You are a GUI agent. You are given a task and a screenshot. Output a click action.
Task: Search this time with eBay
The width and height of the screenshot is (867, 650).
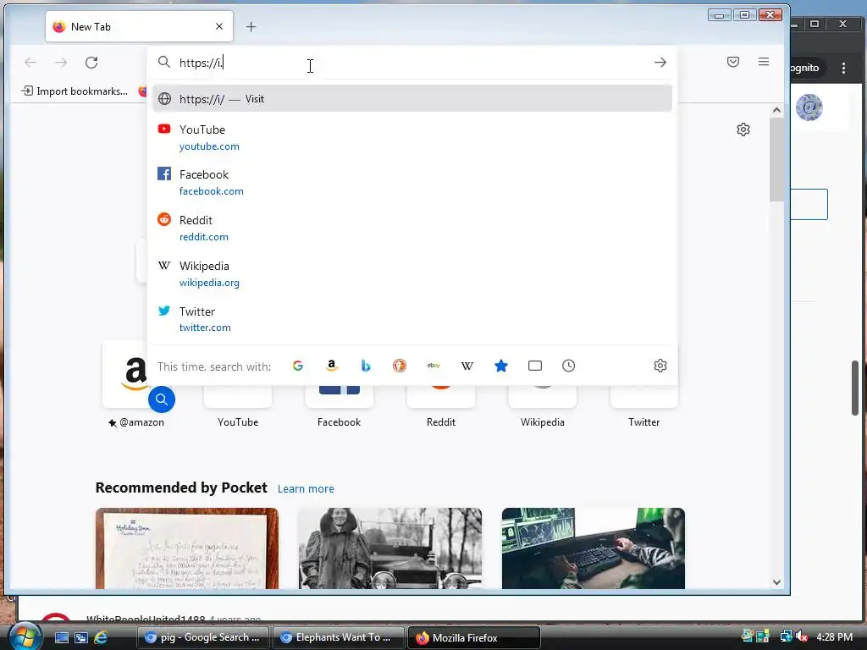coord(433,366)
